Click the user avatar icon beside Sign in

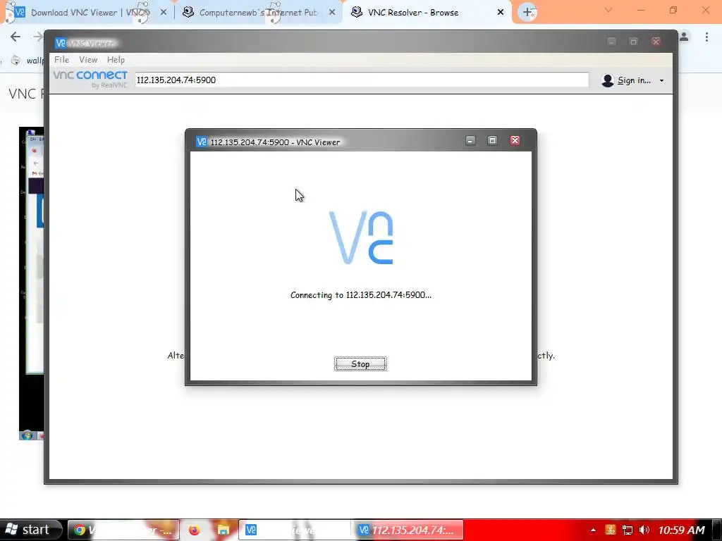[x=608, y=80]
